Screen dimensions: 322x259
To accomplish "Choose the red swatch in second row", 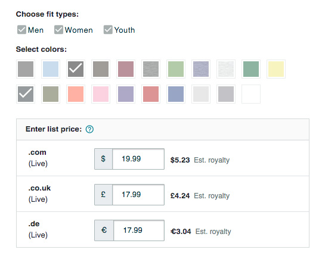I will pyautogui.click(x=151, y=94).
